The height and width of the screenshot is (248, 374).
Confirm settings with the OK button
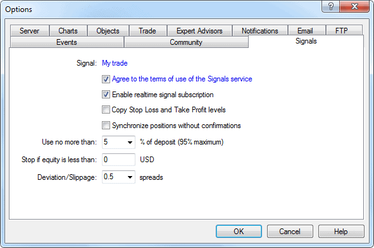click(x=239, y=232)
